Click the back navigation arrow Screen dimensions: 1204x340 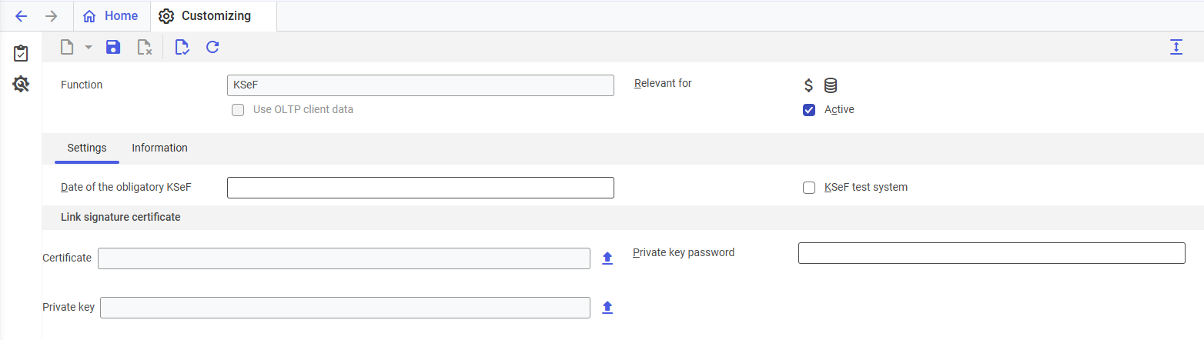coord(22,16)
